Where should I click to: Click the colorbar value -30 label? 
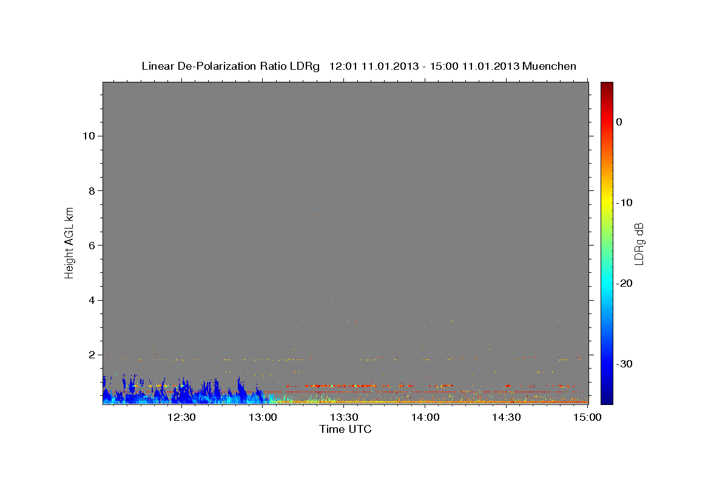click(x=625, y=364)
